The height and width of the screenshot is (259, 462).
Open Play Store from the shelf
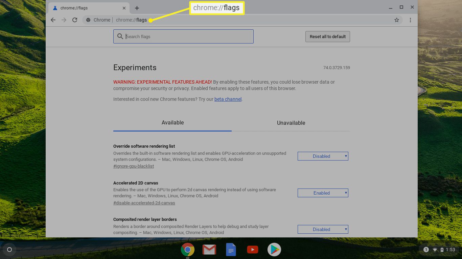(274, 250)
